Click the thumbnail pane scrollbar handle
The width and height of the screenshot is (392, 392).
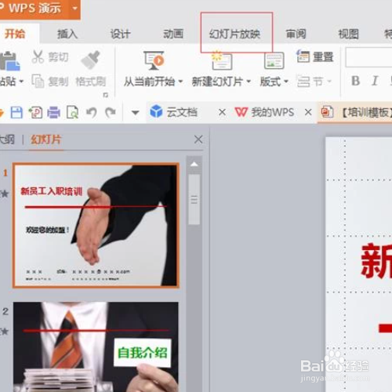(x=194, y=200)
